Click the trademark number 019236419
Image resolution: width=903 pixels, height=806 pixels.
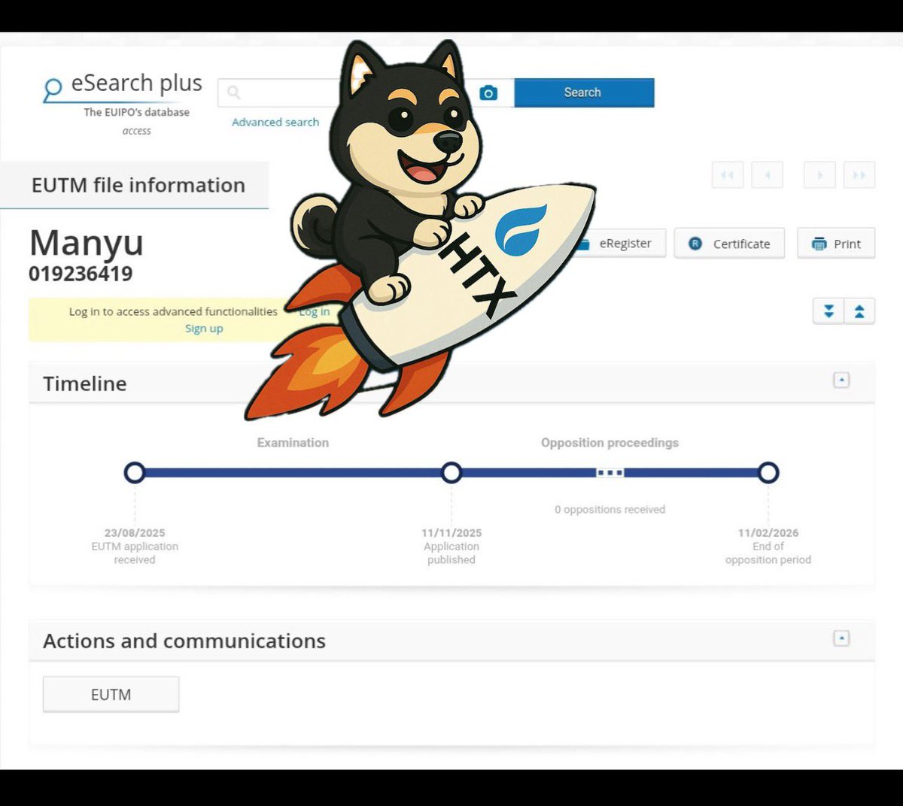81,274
